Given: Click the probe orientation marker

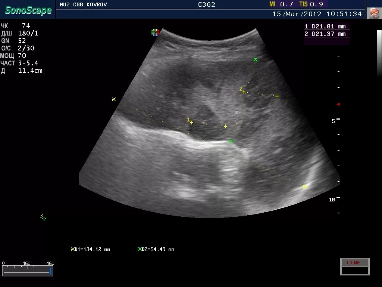Looking at the screenshot, I should click(155, 33).
